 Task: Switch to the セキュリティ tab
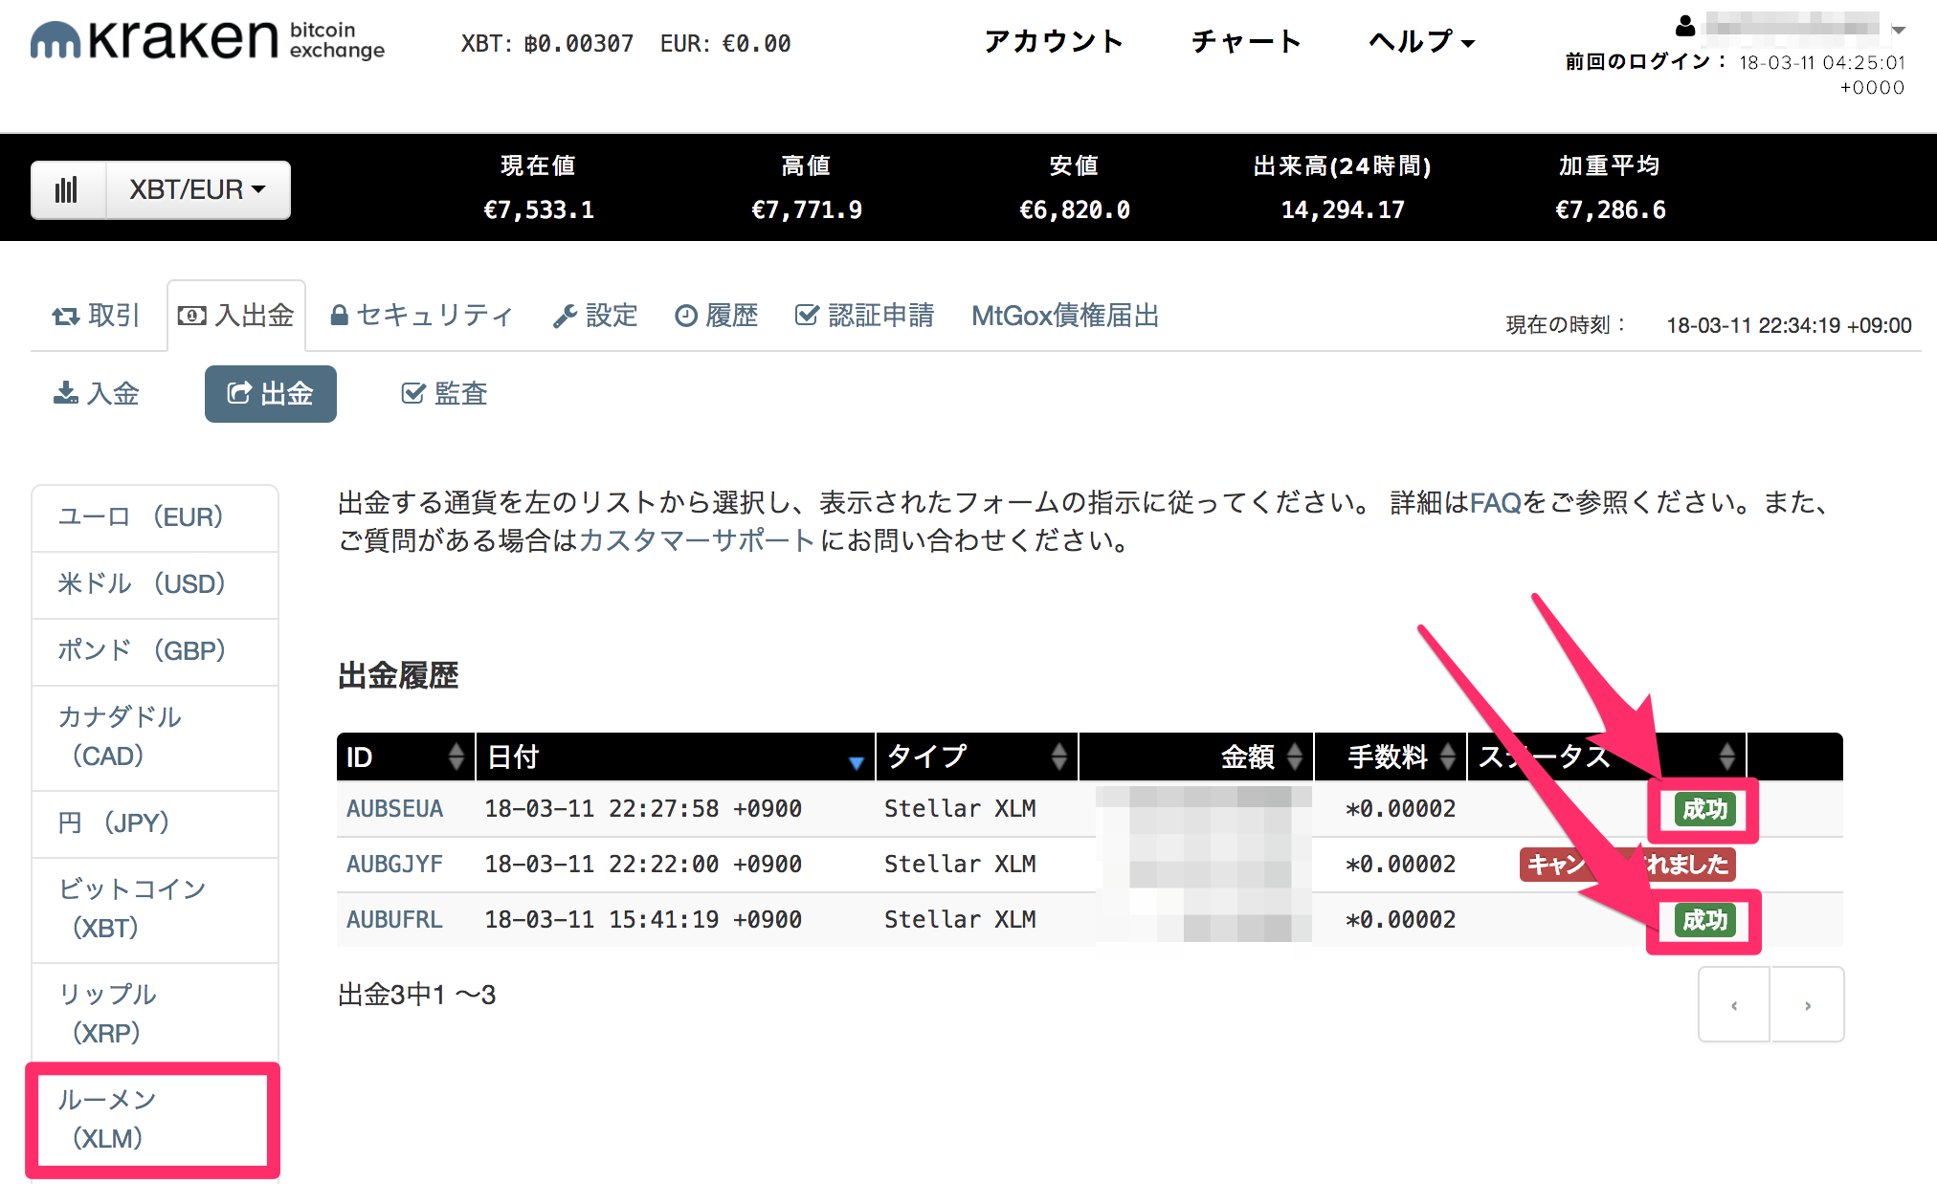(422, 315)
